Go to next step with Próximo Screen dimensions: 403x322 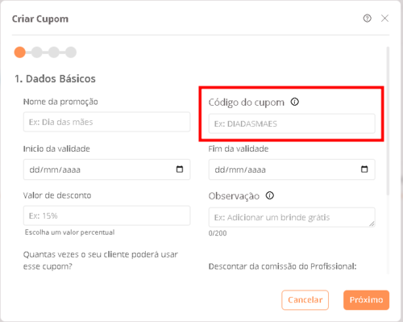click(366, 300)
